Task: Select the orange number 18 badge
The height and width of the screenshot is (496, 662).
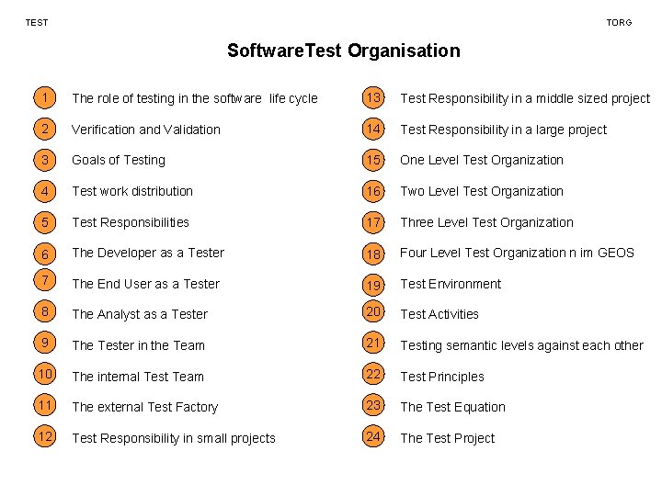Action: pos(372,254)
